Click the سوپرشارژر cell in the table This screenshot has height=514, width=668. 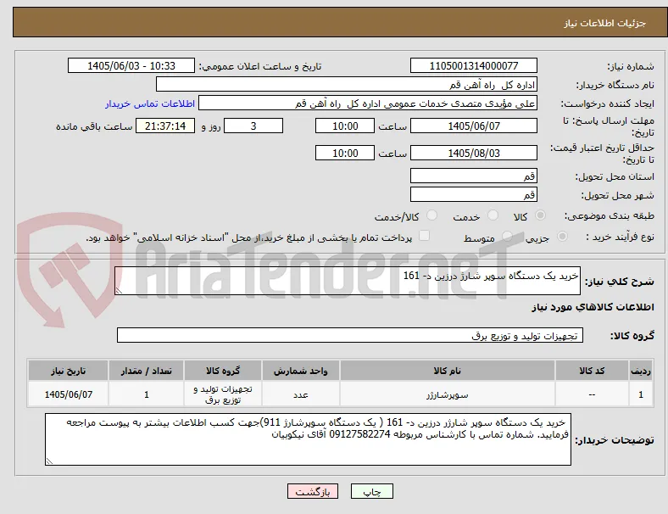point(448,394)
